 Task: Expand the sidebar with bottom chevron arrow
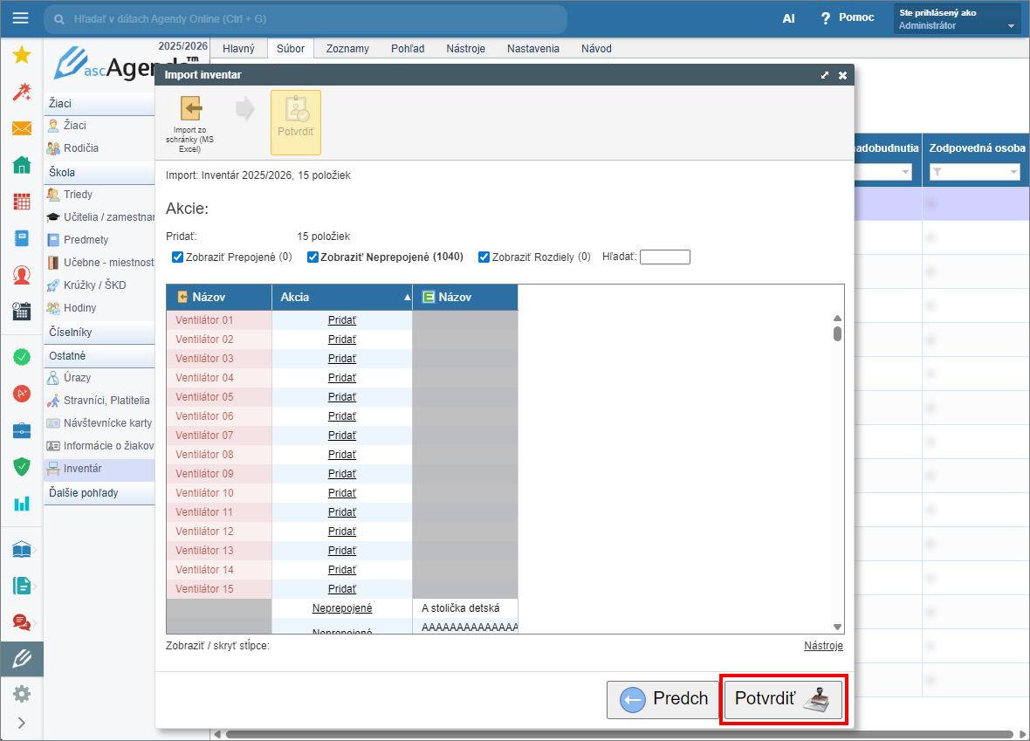[x=22, y=723]
